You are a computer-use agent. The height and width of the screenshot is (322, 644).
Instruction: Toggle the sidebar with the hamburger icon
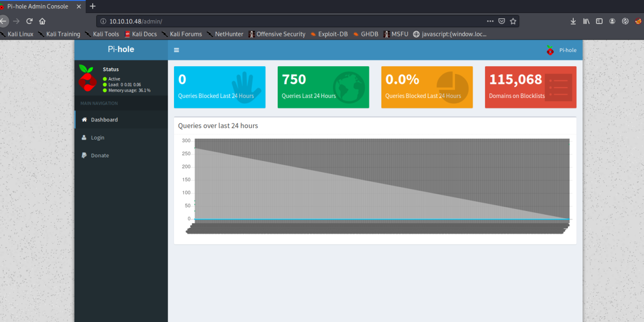pyautogui.click(x=177, y=50)
